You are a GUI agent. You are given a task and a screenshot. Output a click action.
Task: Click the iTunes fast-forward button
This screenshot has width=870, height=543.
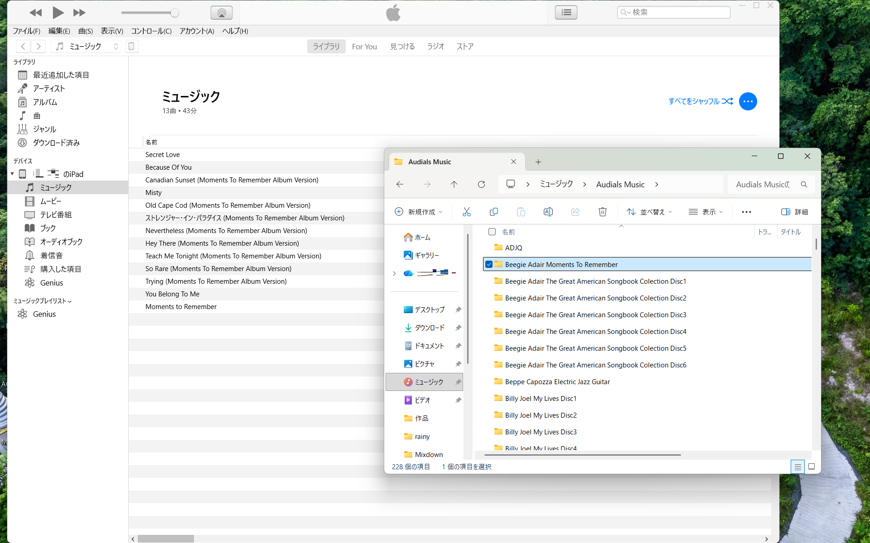[79, 13]
